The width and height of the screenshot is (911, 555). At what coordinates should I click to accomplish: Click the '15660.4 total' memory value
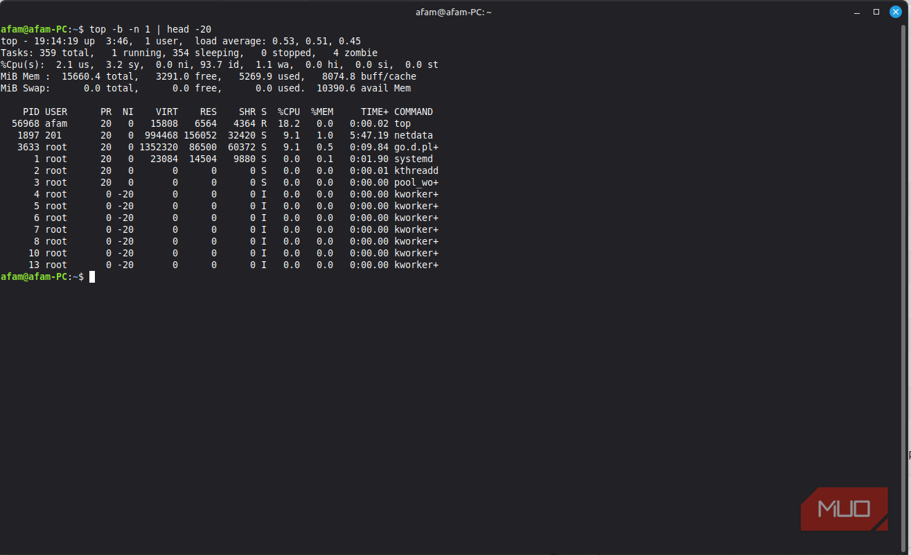[100, 76]
